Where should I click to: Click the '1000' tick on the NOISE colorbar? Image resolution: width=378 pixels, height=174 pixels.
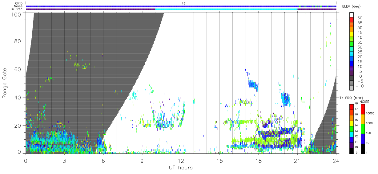point(369,123)
